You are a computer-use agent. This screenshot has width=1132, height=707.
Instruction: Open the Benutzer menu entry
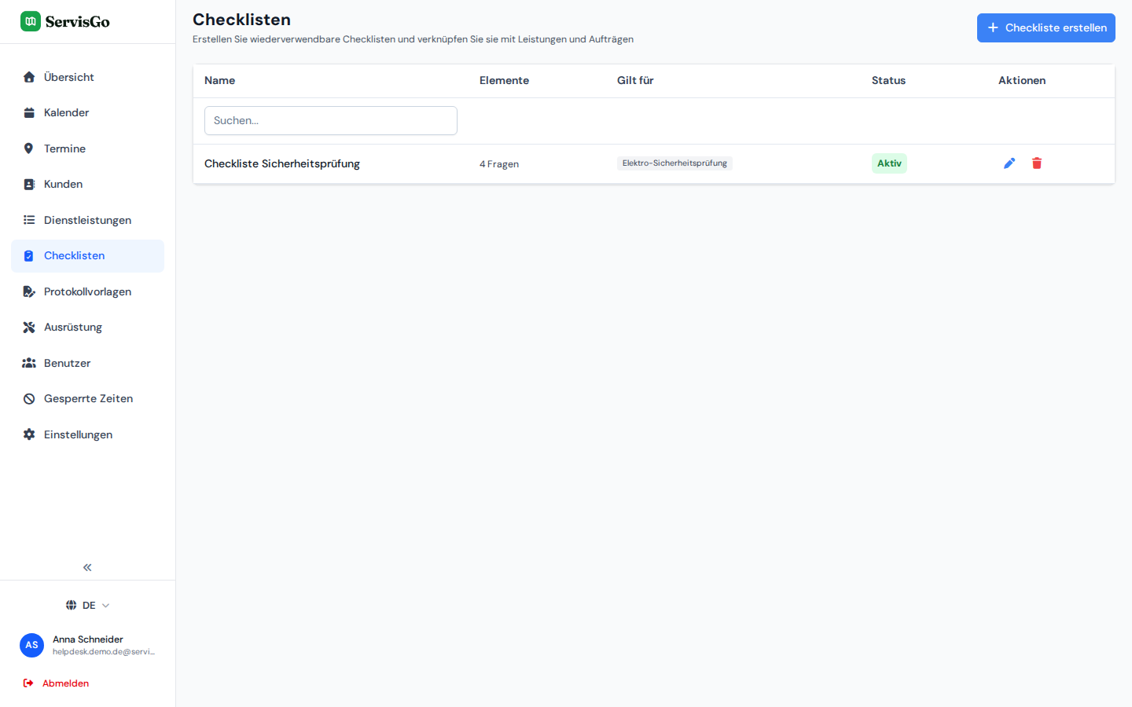(x=87, y=363)
